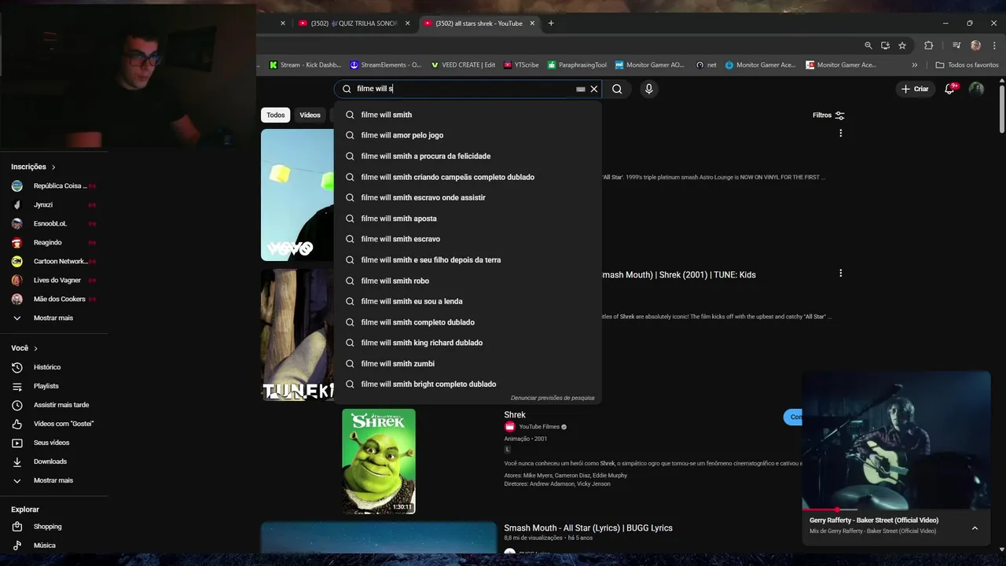Screen dimensions: 1006x566
Task: Open the YouTube account avatar menu
Action: (976, 89)
